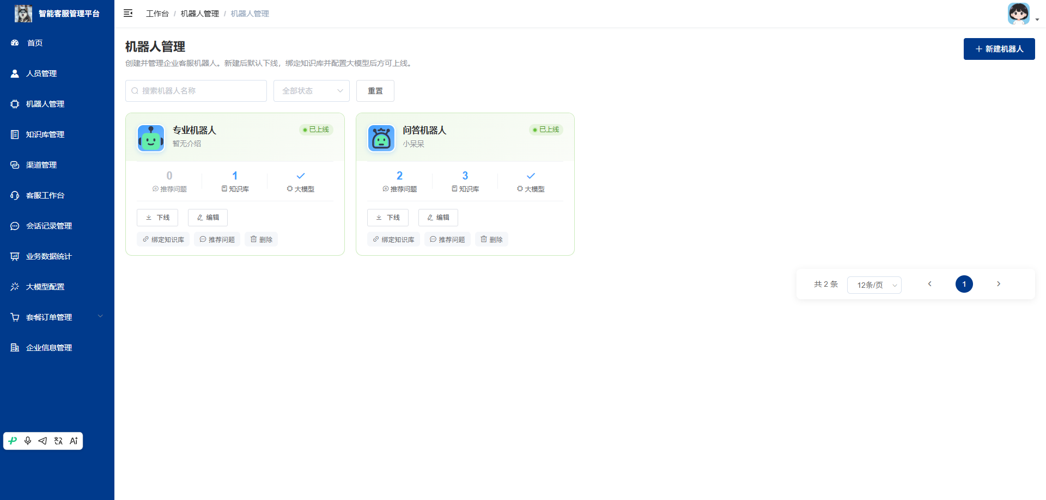
Task: Open the 全部状态 status dropdown
Action: [312, 91]
